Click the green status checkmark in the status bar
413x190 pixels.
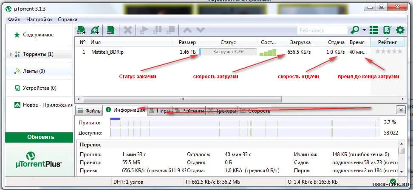click(393, 182)
